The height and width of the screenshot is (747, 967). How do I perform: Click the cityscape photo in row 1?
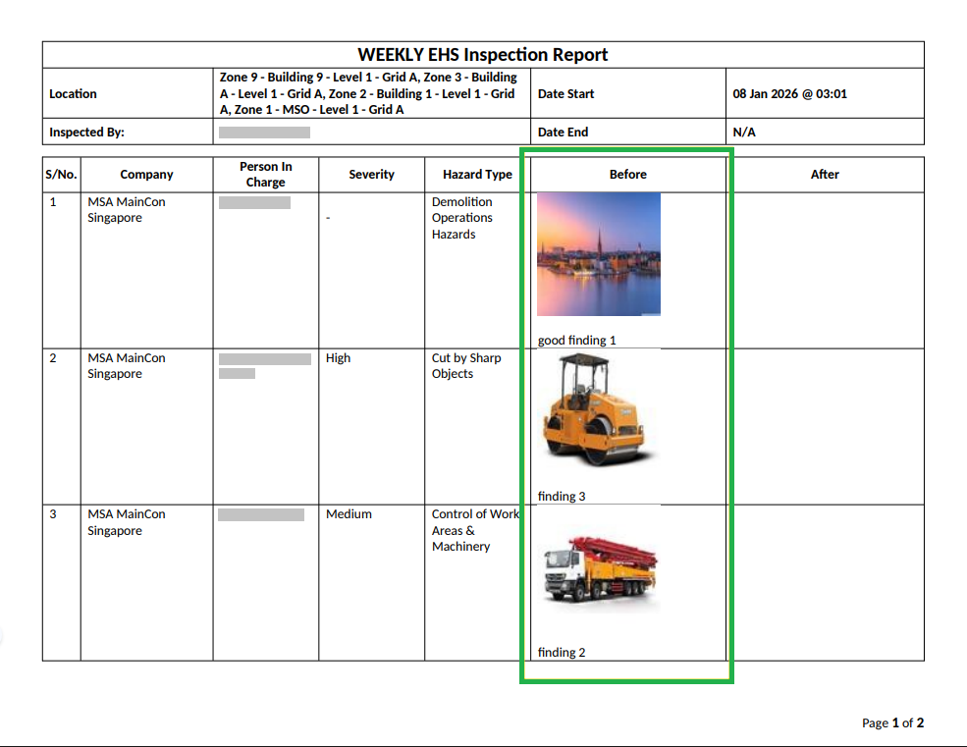click(598, 253)
